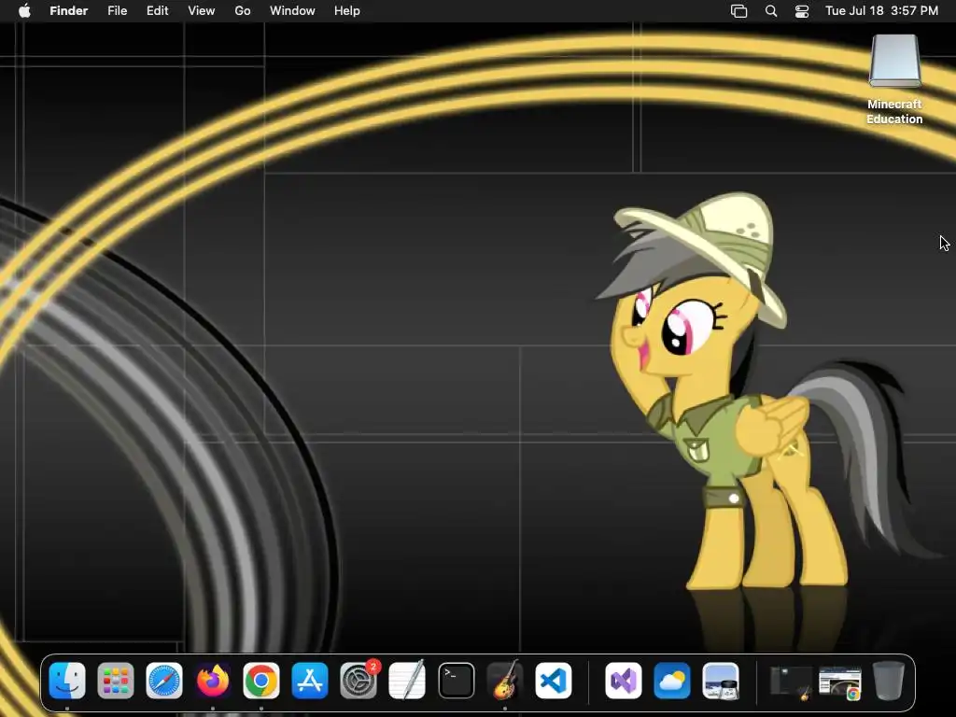The image size is (956, 717).
Task: Open Control Center in menu bar
Action: tap(802, 11)
